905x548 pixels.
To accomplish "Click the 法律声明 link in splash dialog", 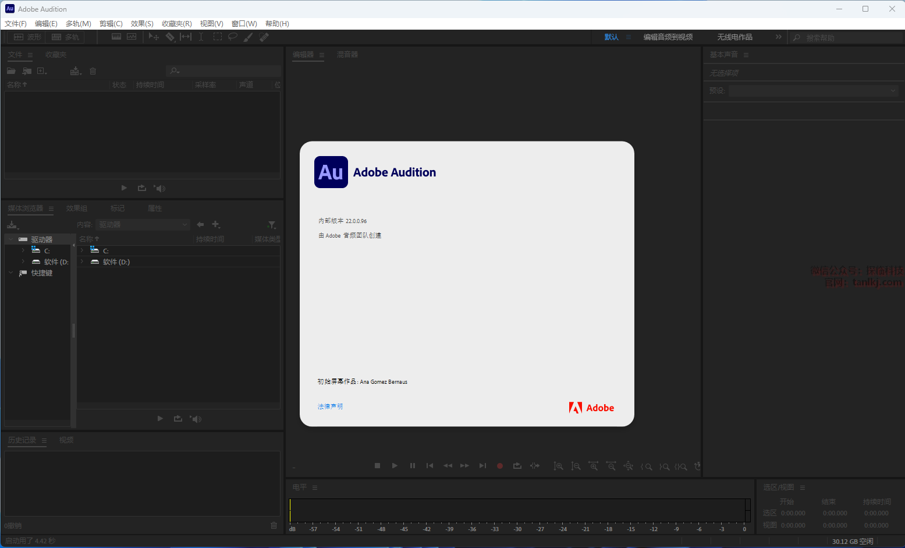I will click(330, 406).
